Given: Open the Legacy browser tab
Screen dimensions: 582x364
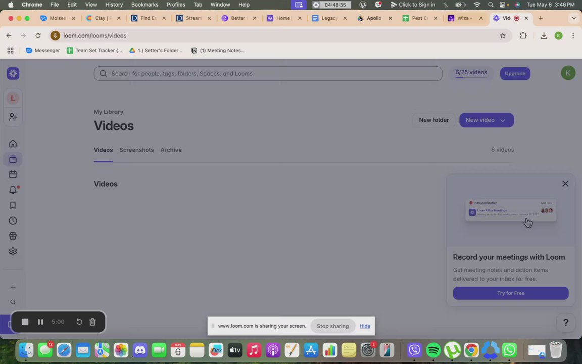Looking at the screenshot, I should point(329,18).
